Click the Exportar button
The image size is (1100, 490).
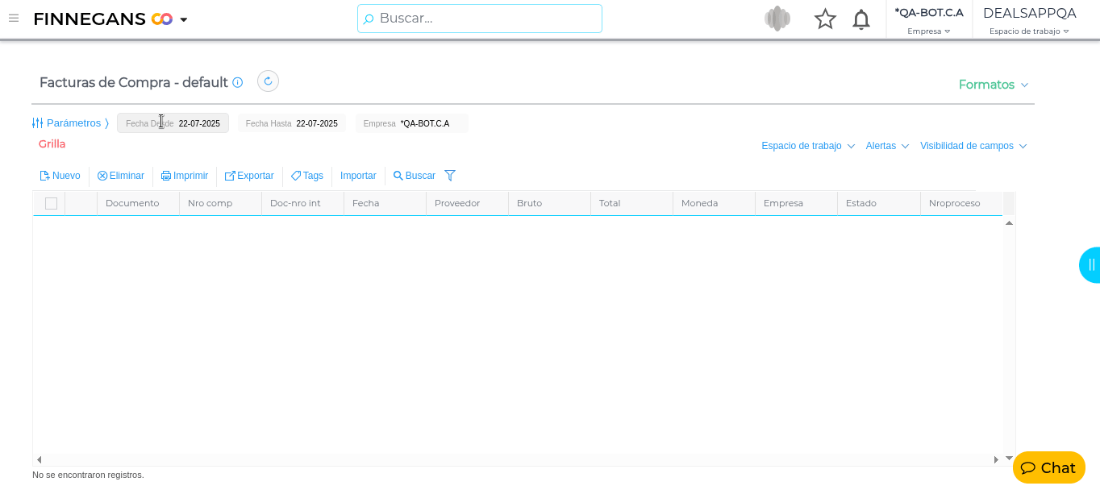click(249, 176)
